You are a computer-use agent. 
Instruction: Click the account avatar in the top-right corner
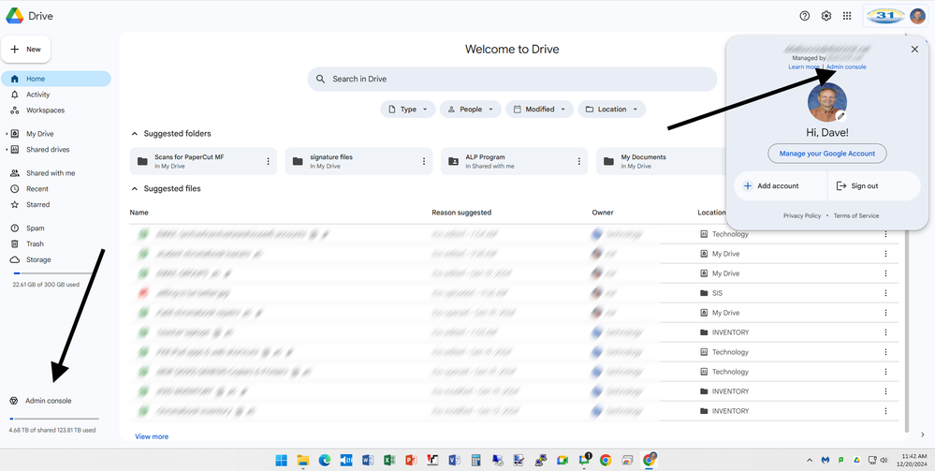point(917,16)
